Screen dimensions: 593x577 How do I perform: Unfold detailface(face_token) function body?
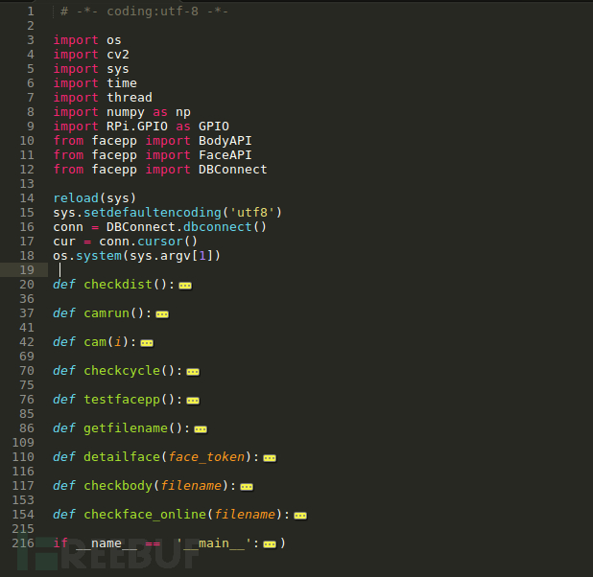270,458
